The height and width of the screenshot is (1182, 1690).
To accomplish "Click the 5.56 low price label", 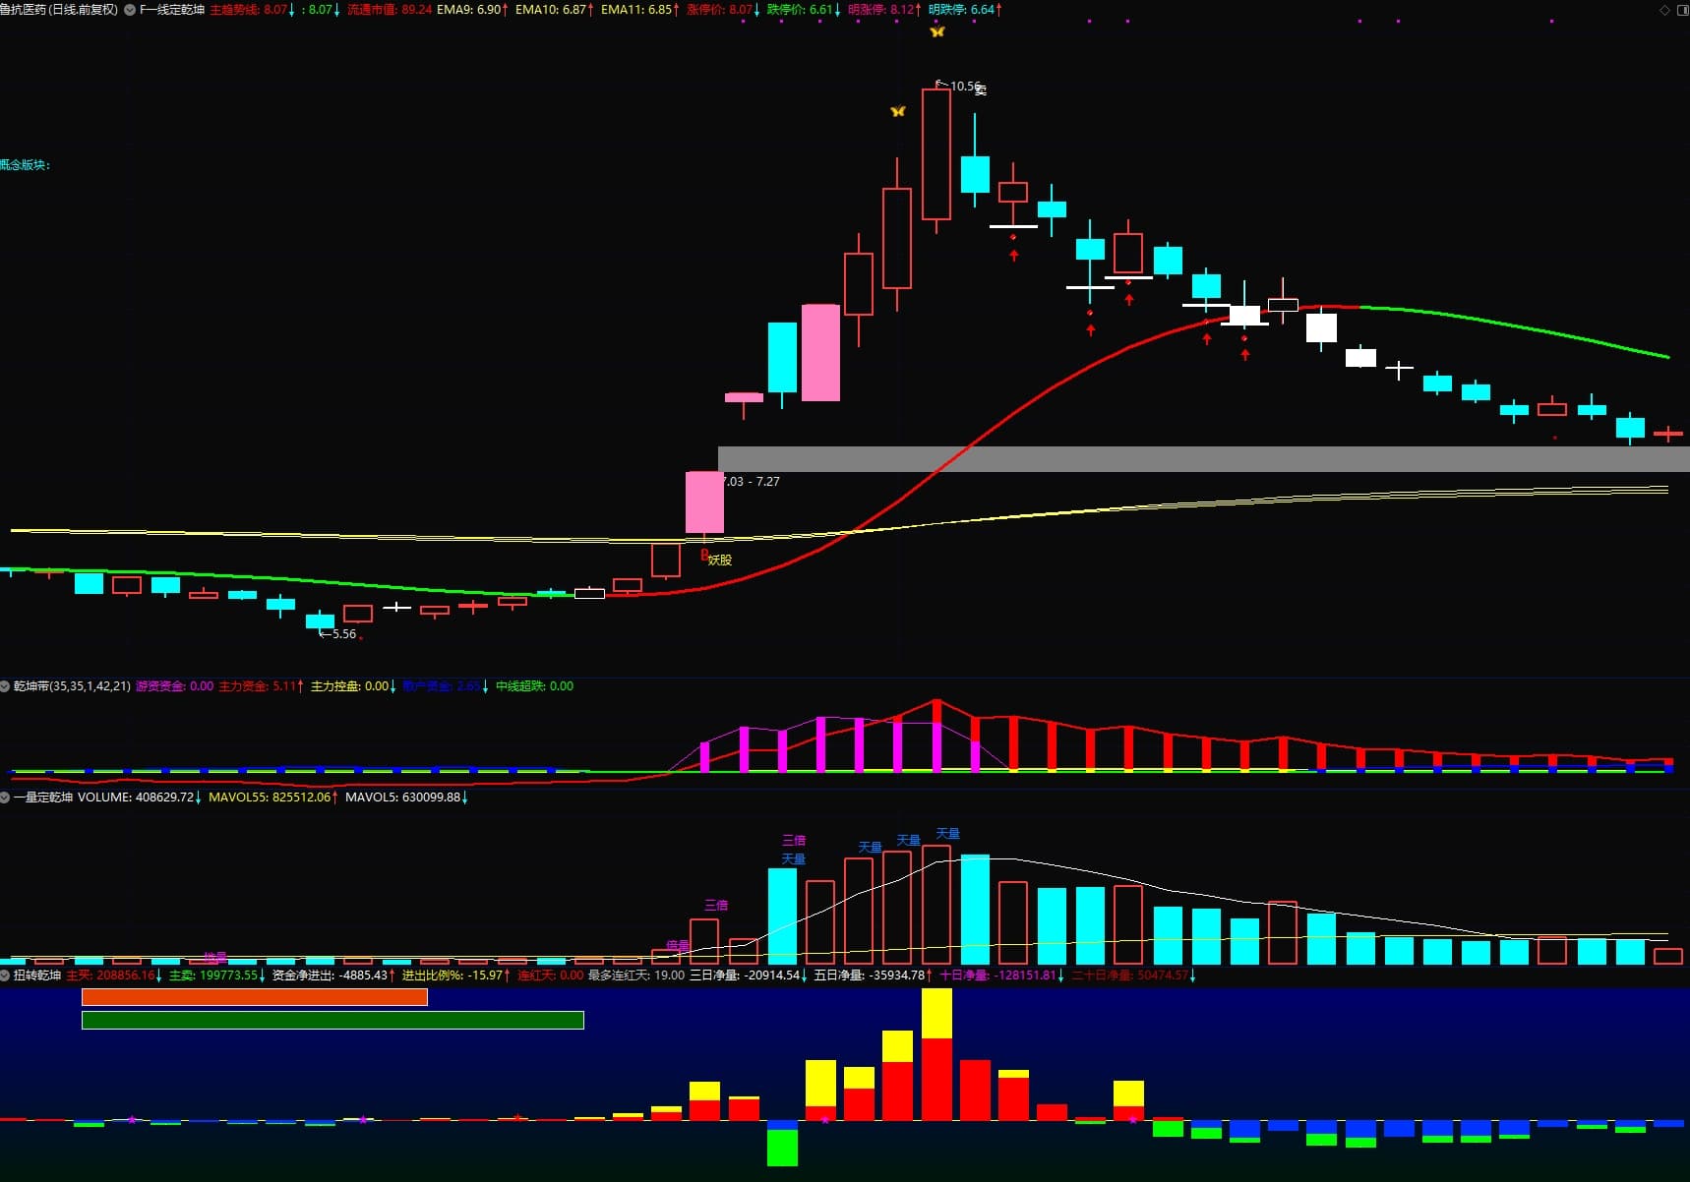I will [343, 634].
